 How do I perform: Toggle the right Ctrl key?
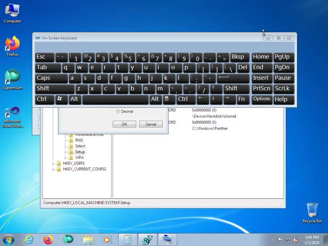pos(186,100)
